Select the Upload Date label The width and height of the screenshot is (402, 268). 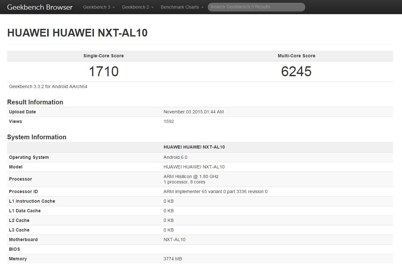(x=22, y=112)
